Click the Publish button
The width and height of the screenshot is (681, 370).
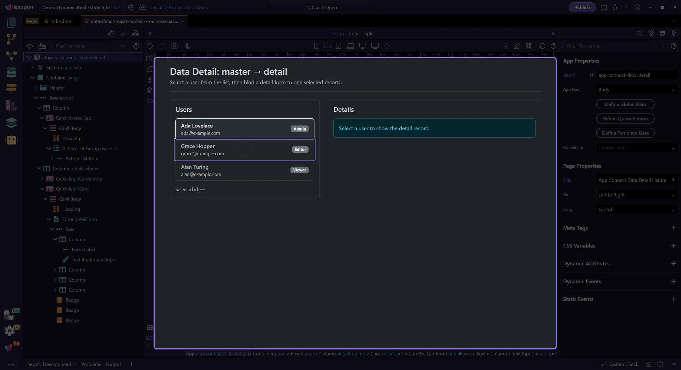point(582,7)
